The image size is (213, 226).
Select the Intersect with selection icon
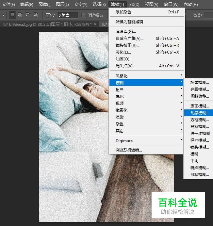(36, 15)
